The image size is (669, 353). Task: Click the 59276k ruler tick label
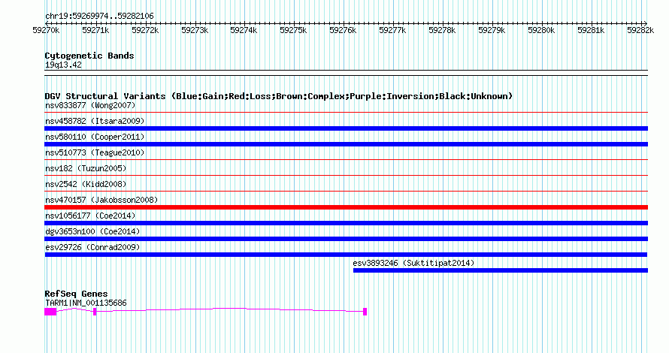[x=343, y=30]
